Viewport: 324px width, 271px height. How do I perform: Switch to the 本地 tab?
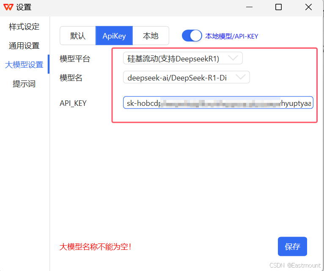(x=151, y=36)
